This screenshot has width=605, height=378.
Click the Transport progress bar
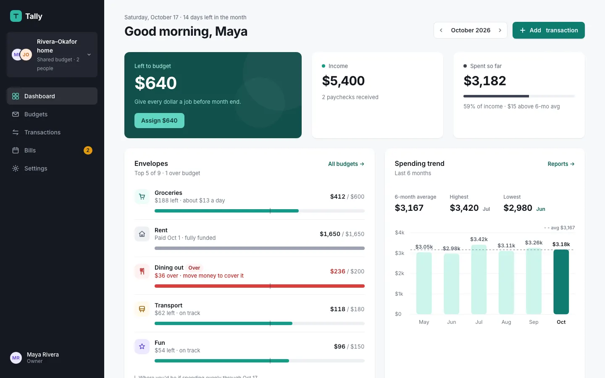point(260,323)
